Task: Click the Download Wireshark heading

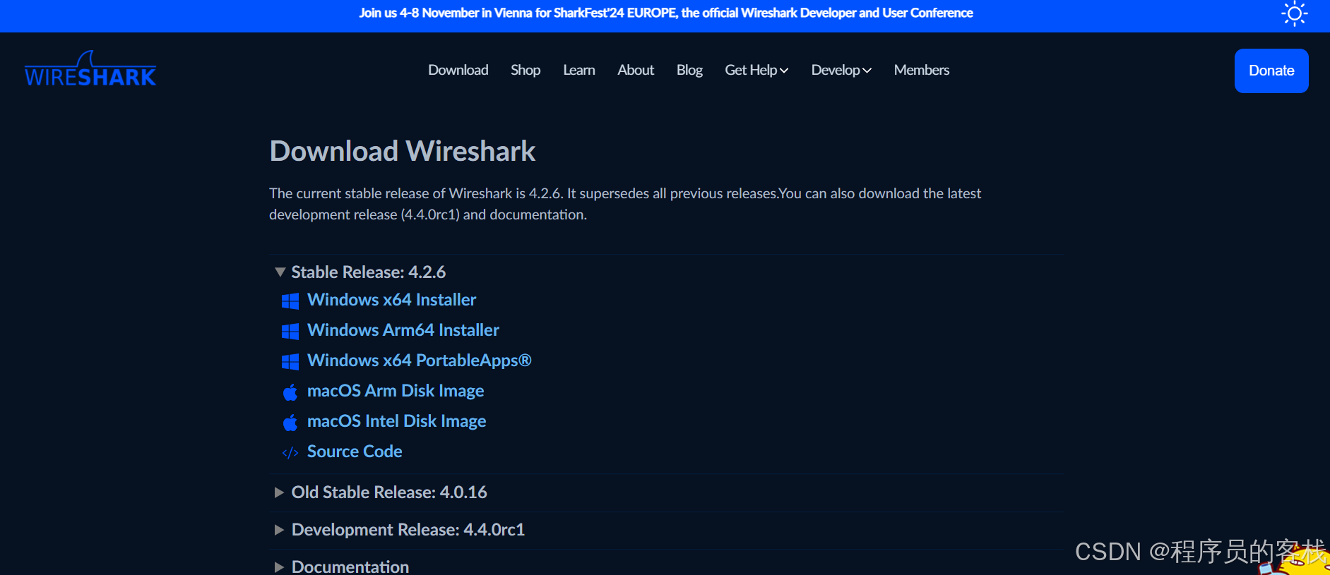Action: [x=403, y=151]
